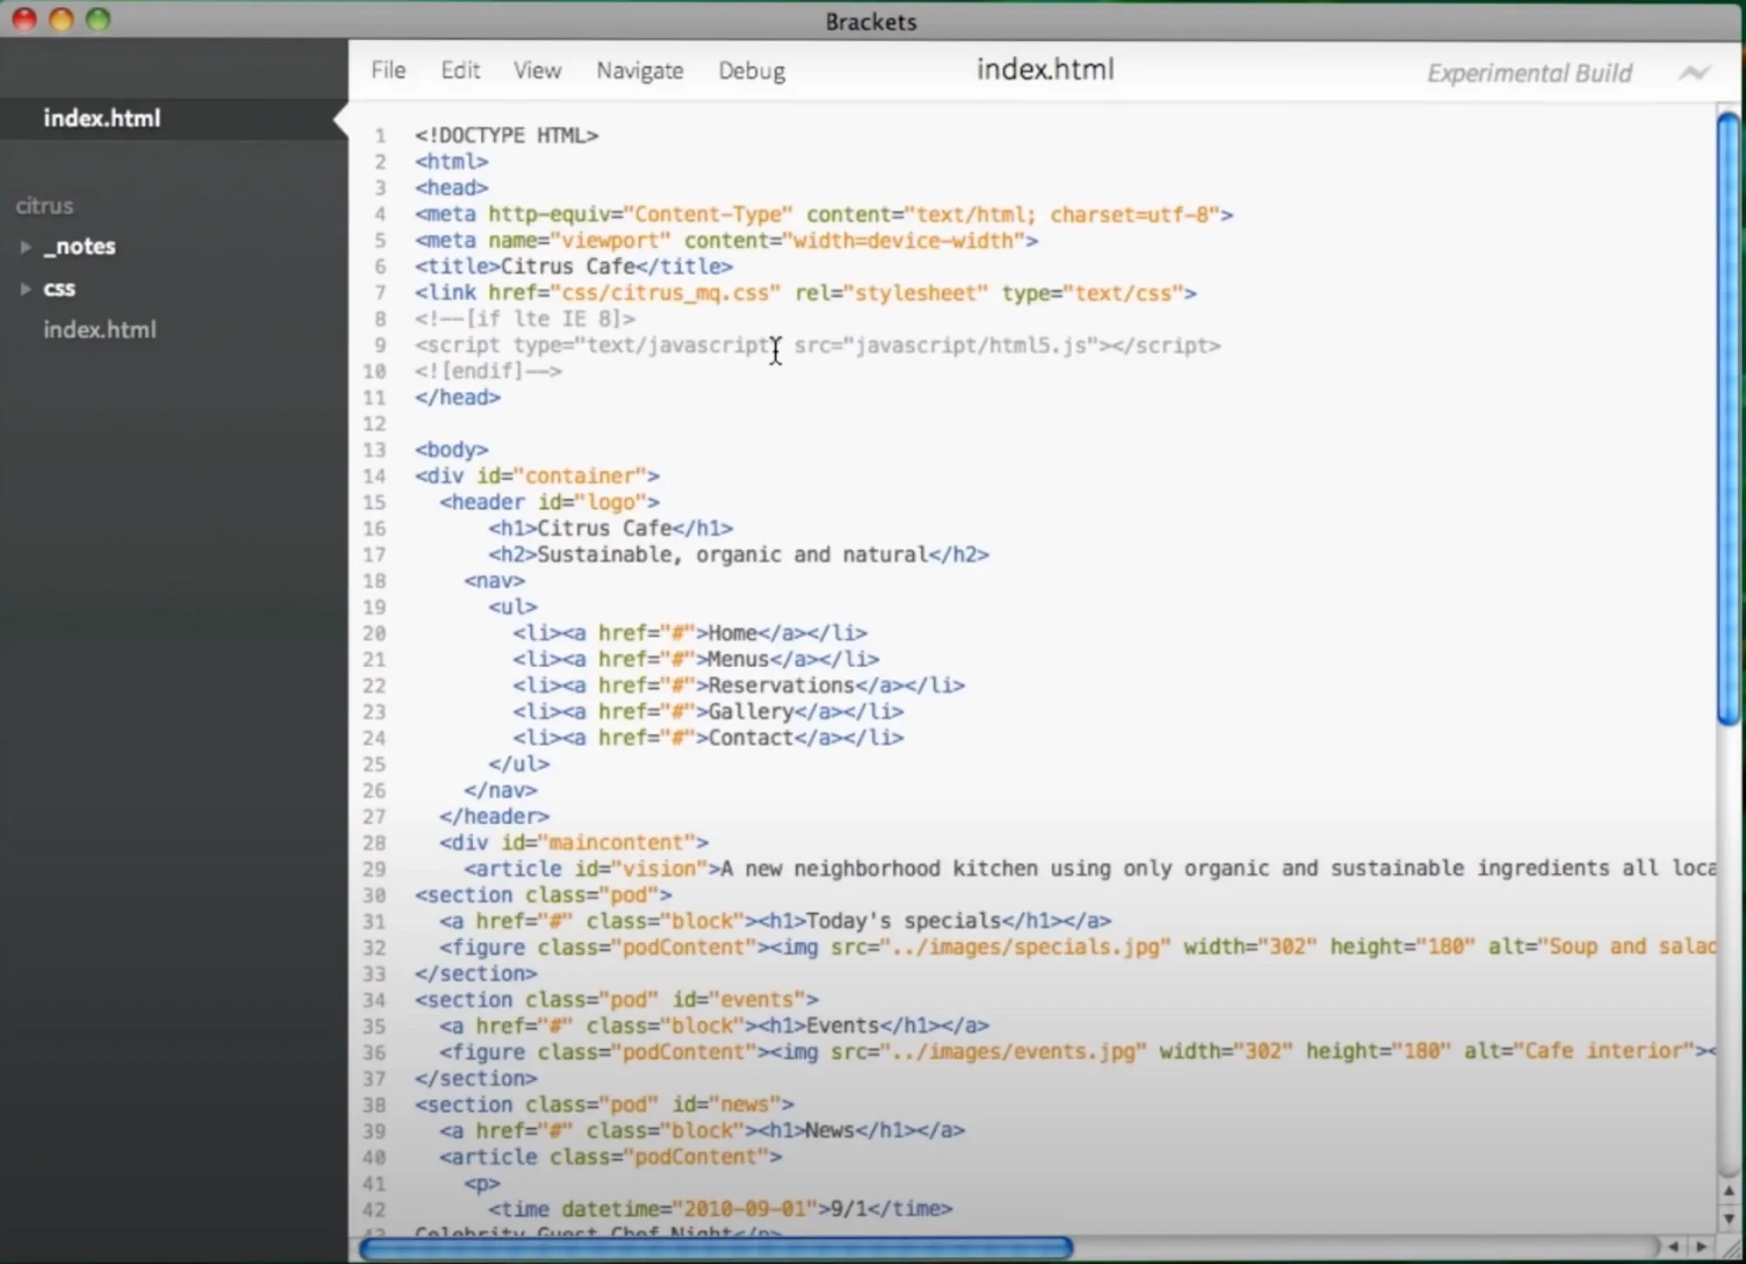Screen dimensions: 1746x1264
Task: Click the article podContent line
Action: (610, 1158)
